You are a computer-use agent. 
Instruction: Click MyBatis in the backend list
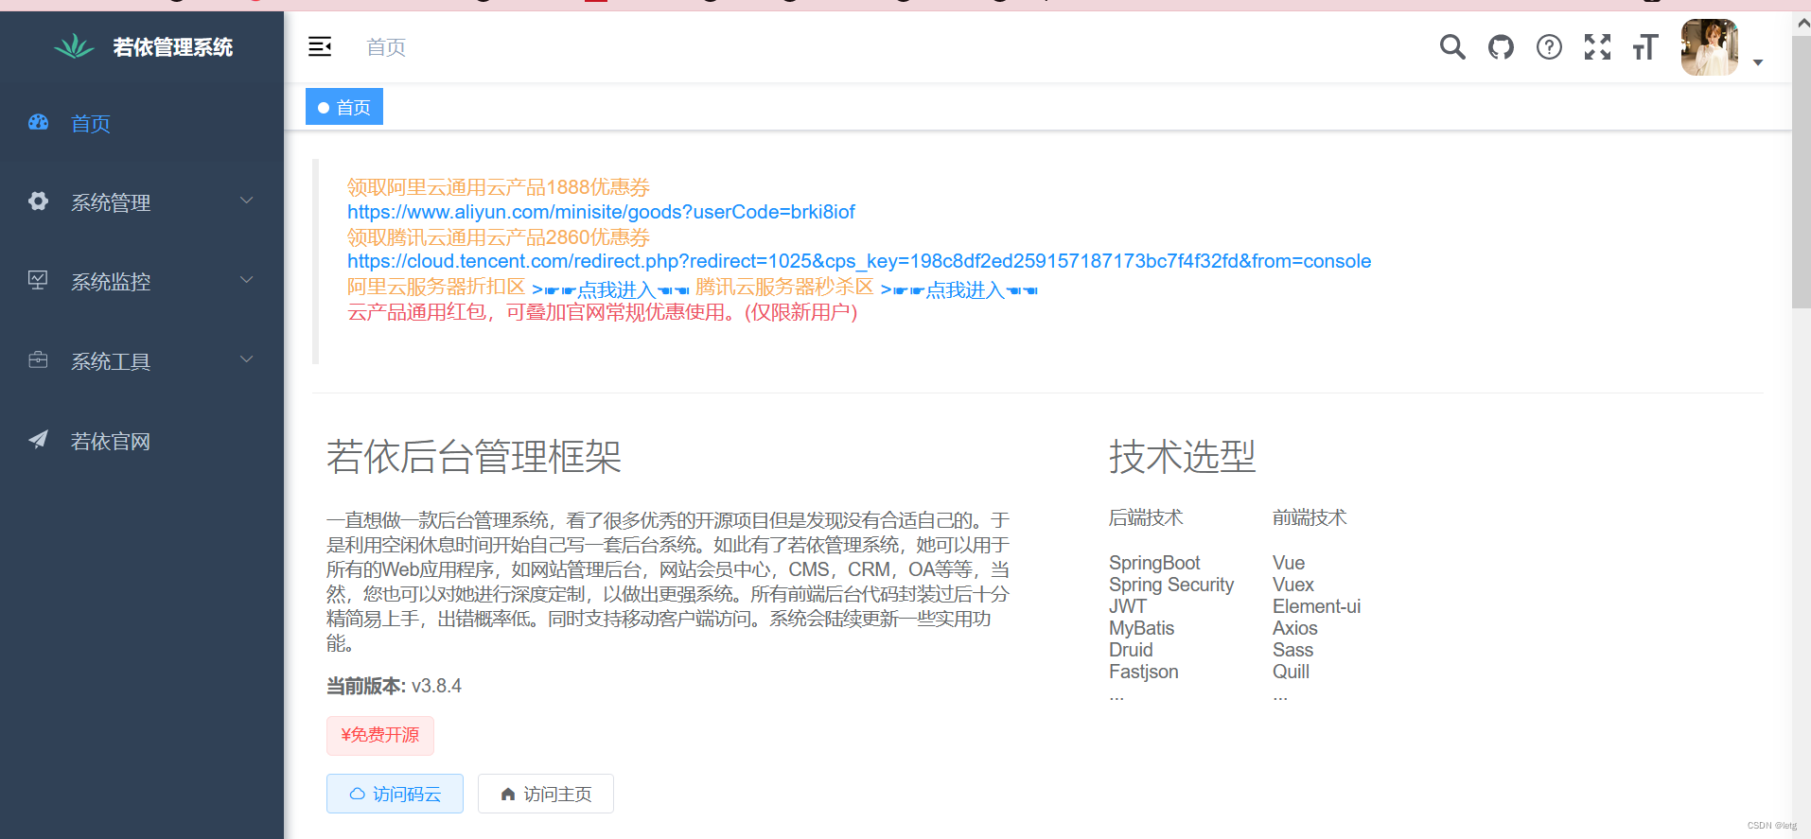tap(1142, 628)
